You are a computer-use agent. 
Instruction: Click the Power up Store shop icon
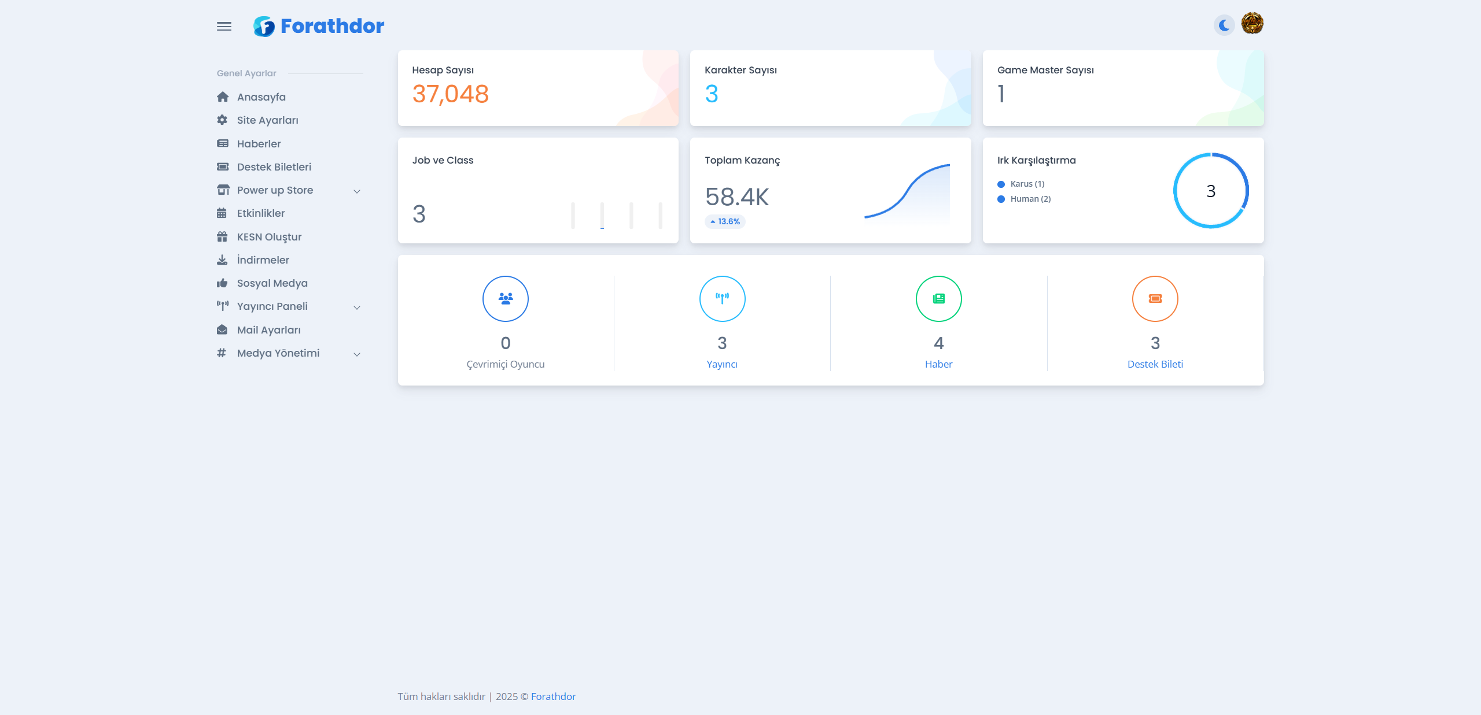click(x=223, y=190)
